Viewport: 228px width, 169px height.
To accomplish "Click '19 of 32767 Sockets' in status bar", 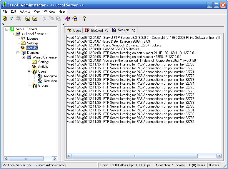I will [170, 165].
